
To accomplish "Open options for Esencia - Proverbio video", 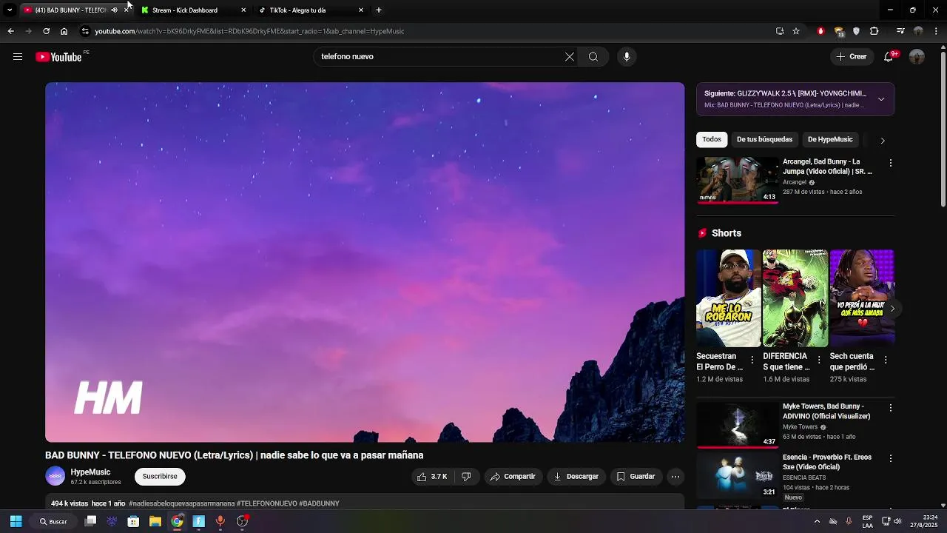I will pyautogui.click(x=891, y=459).
